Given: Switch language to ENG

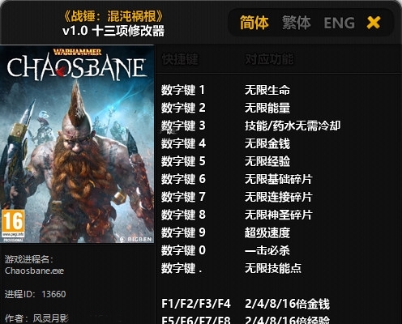Looking at the screenshot, I should tap(340, 23).
